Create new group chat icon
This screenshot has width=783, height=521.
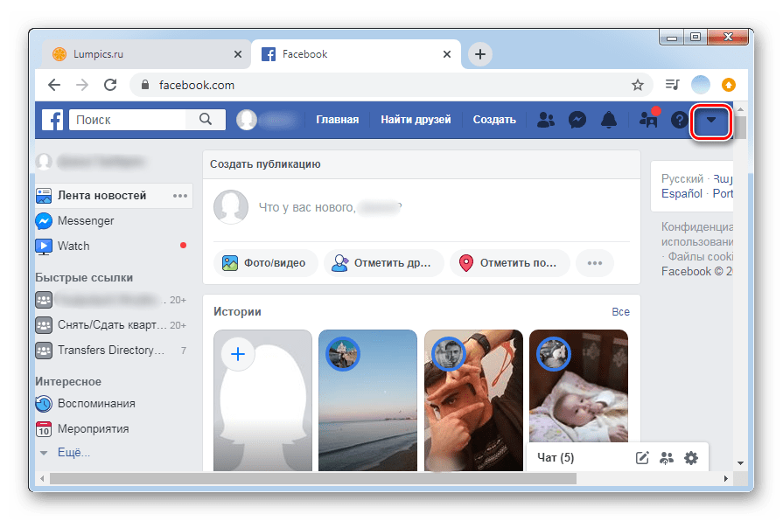667,457
